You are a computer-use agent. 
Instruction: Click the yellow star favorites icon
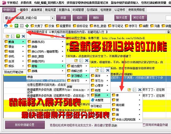[11, 26]
